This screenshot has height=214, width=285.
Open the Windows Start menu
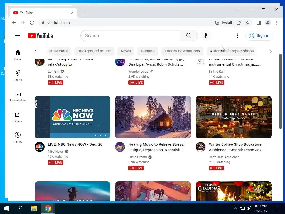[7, 208]
